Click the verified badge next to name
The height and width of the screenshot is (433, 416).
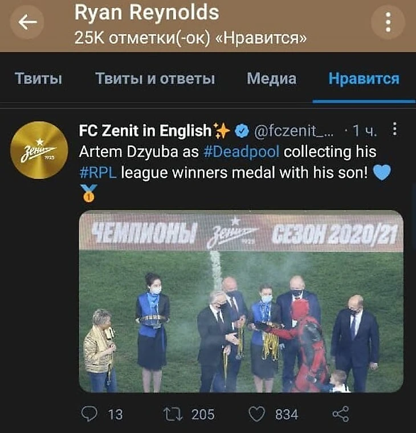coord(242,130)
